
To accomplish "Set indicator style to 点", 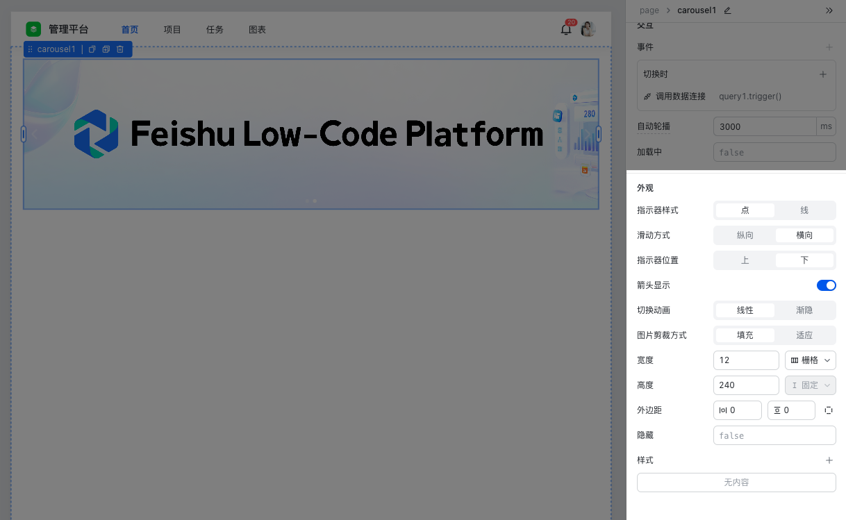I will 745,210.
